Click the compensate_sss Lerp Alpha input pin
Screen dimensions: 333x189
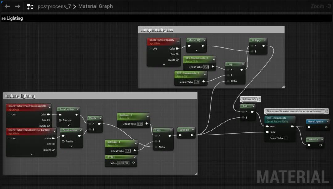tap(228, 81)
